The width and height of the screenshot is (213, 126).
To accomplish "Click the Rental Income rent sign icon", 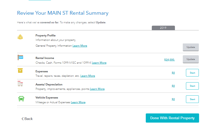I will [x=20, y=57].
